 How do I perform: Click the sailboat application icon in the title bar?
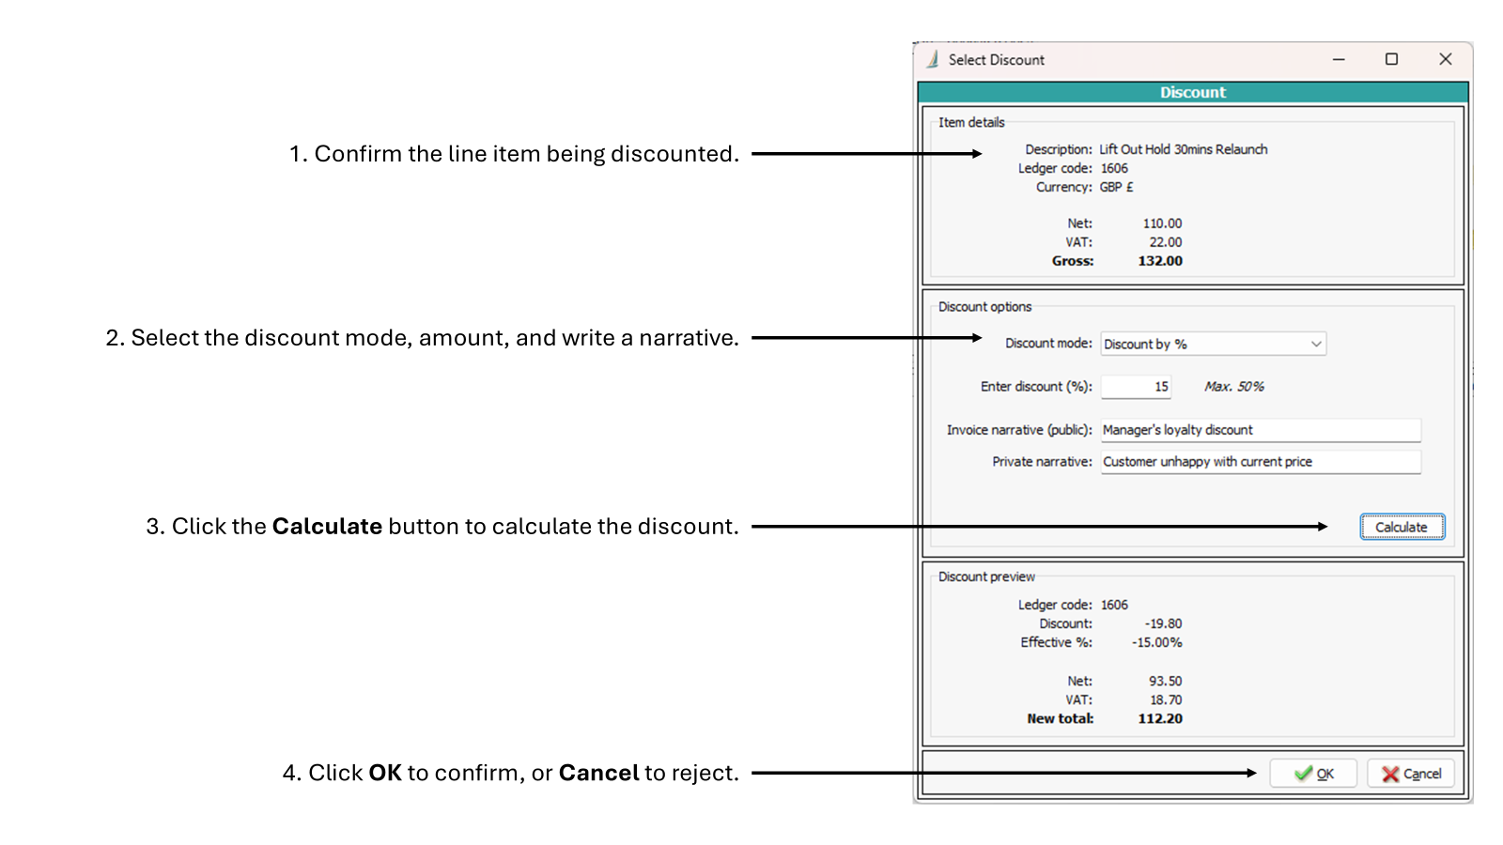[931, 59]
